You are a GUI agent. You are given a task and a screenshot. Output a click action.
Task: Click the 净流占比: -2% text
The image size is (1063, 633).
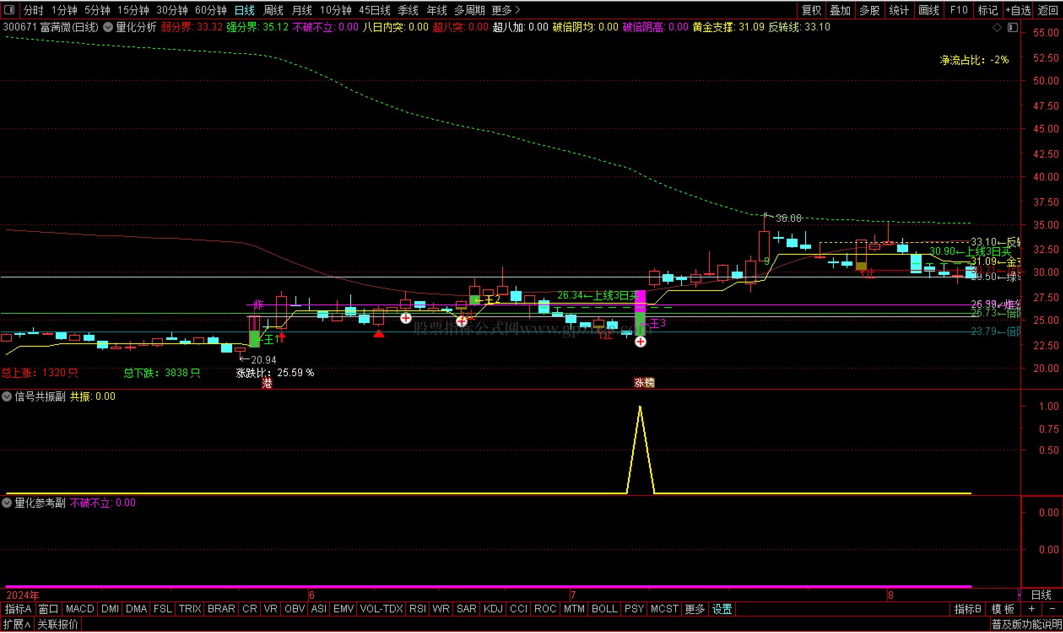pos(974,60)
